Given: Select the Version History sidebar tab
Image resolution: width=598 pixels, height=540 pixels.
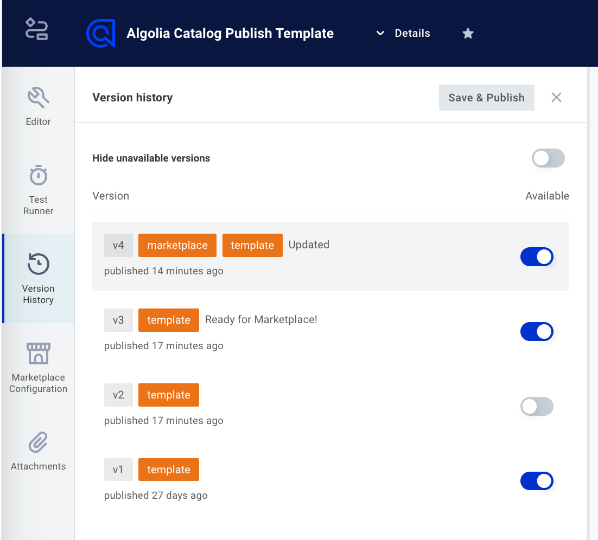Looking at the screenshot, I should click(x=38, y=278).
